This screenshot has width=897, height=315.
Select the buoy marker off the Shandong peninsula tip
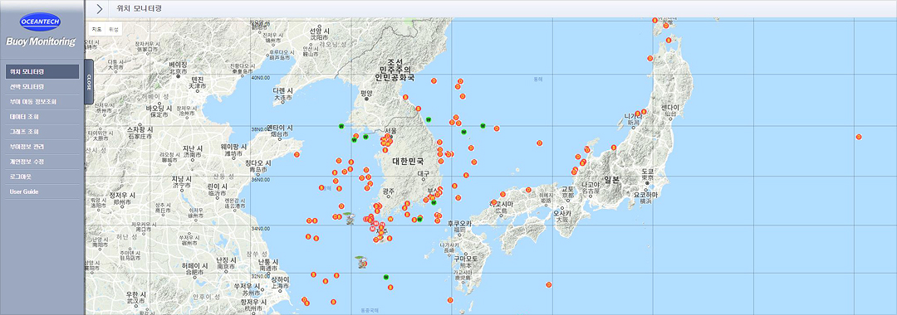click(297, 155)
